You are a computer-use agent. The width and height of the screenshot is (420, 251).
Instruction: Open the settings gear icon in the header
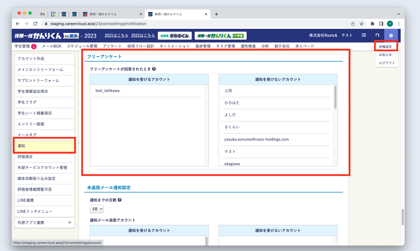tap(391, 35)
